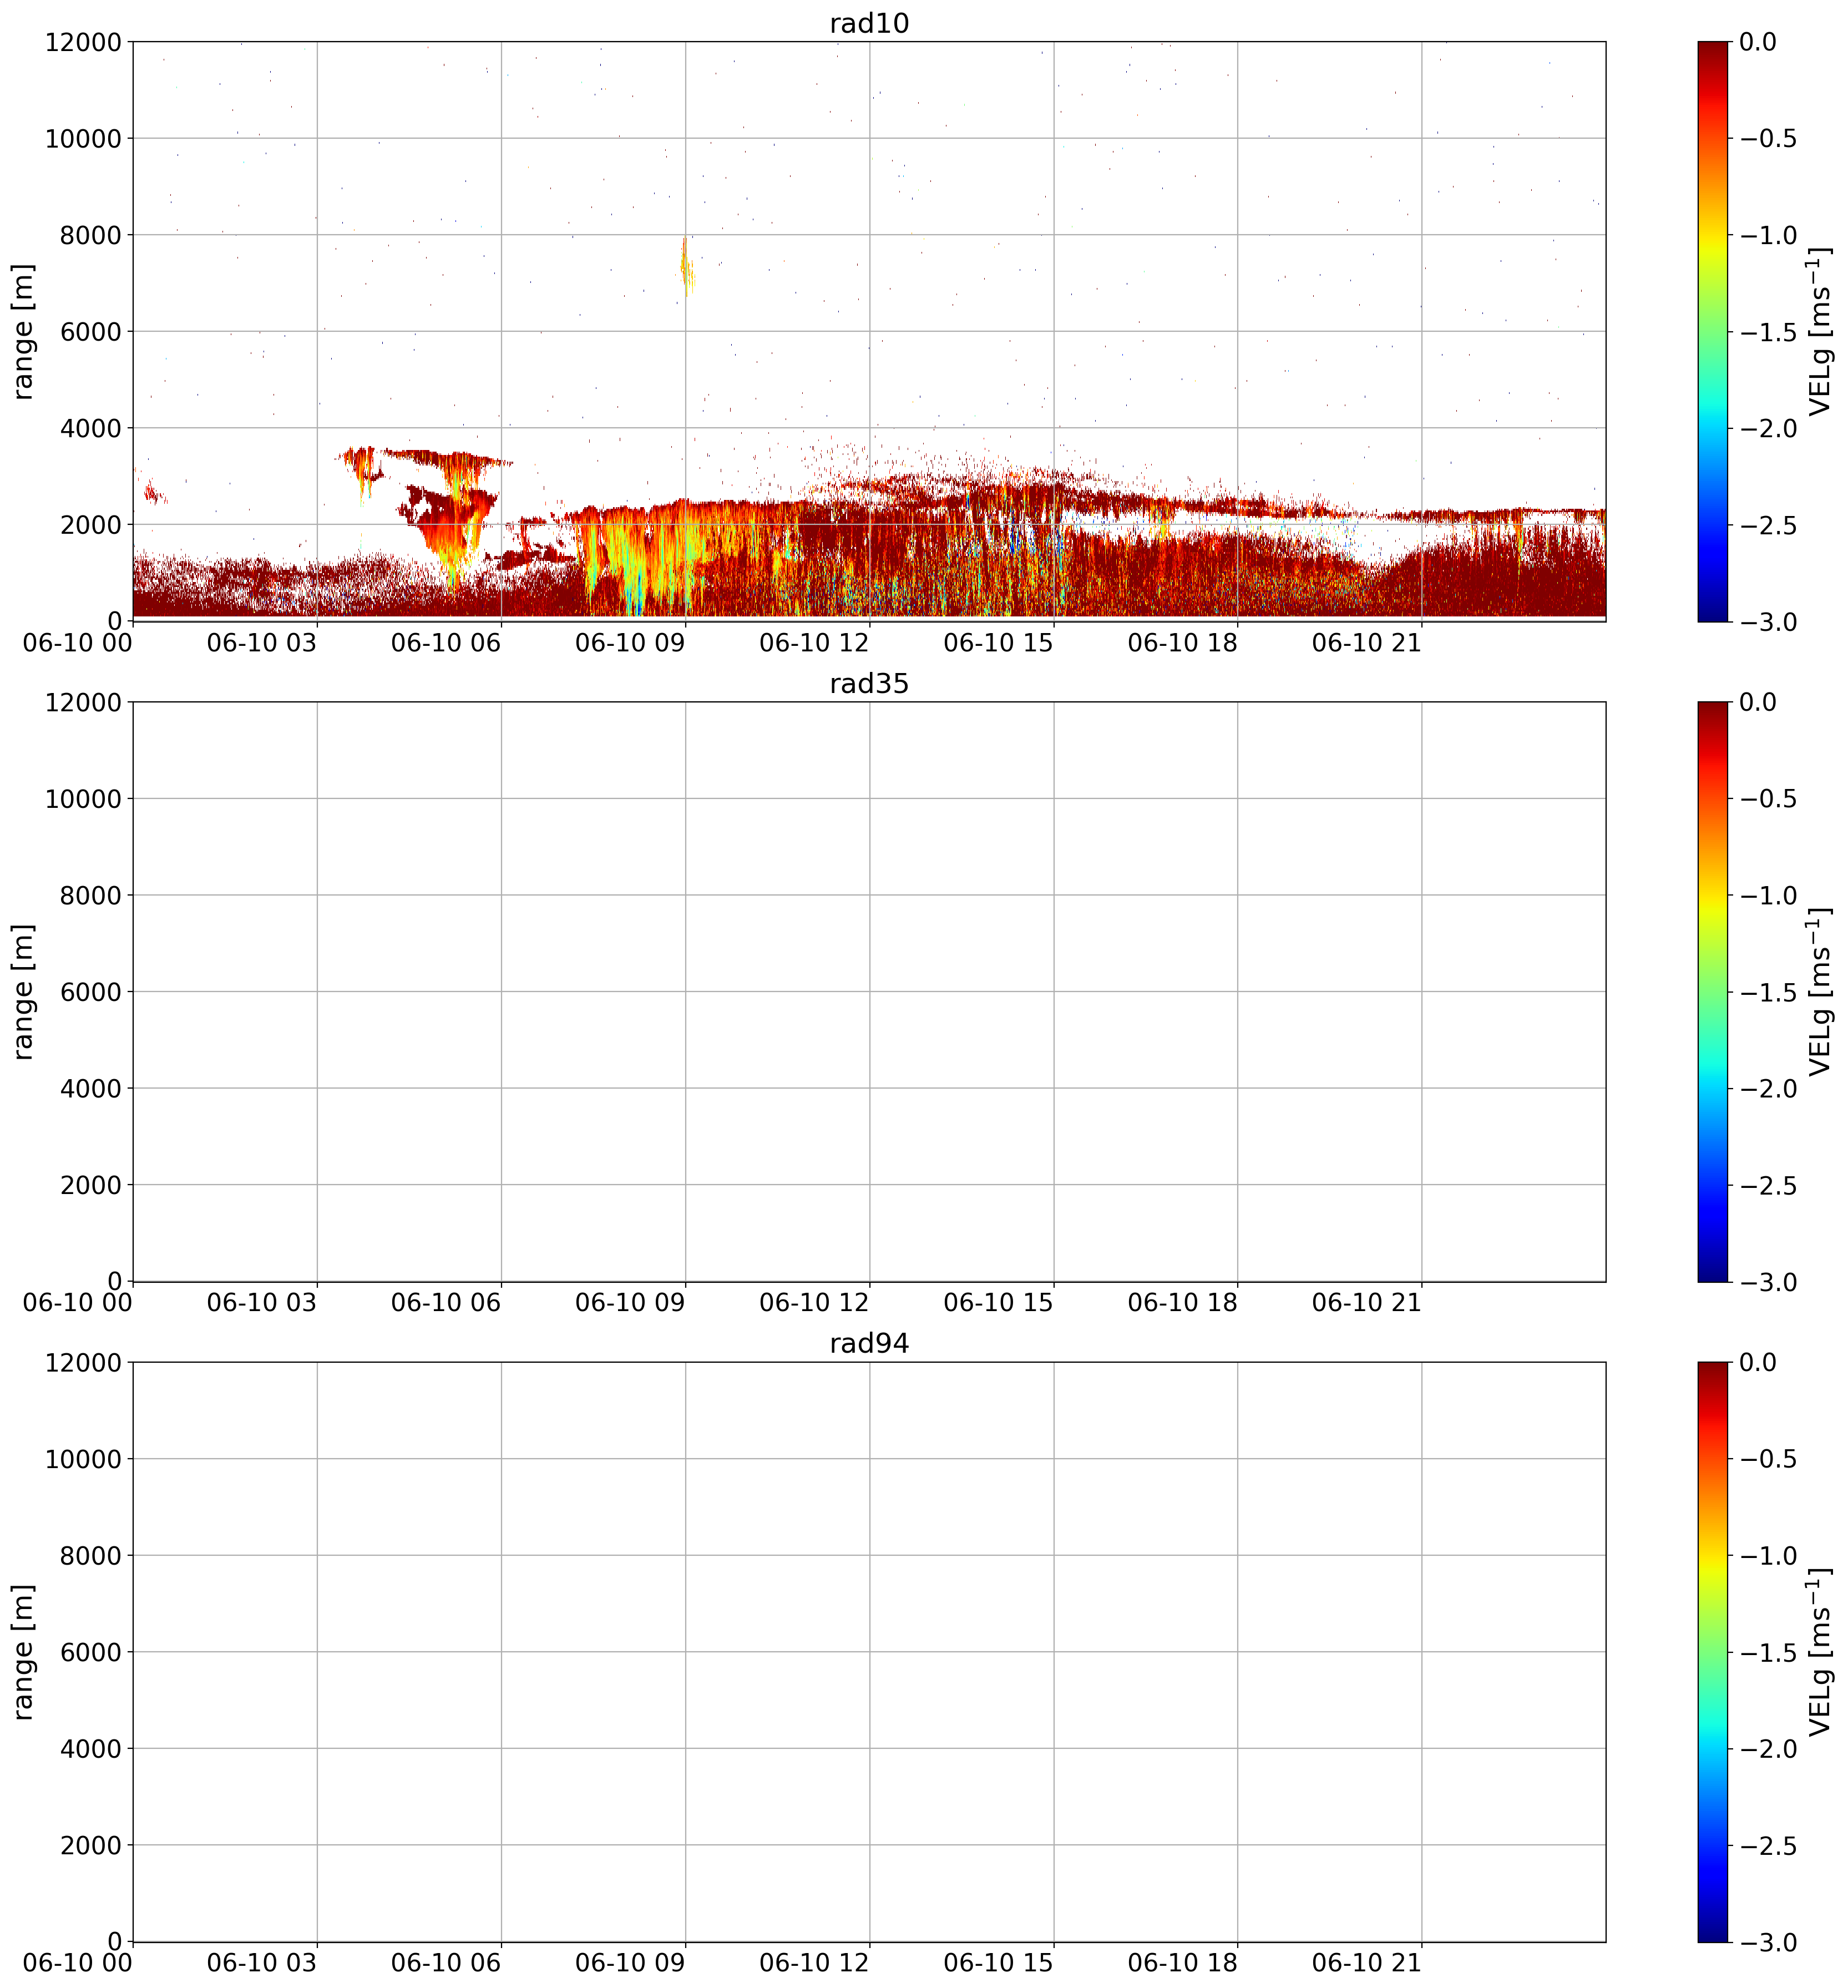Click the rad35 range [m] axis label
1848x1988 pixels.
point(24,991)
